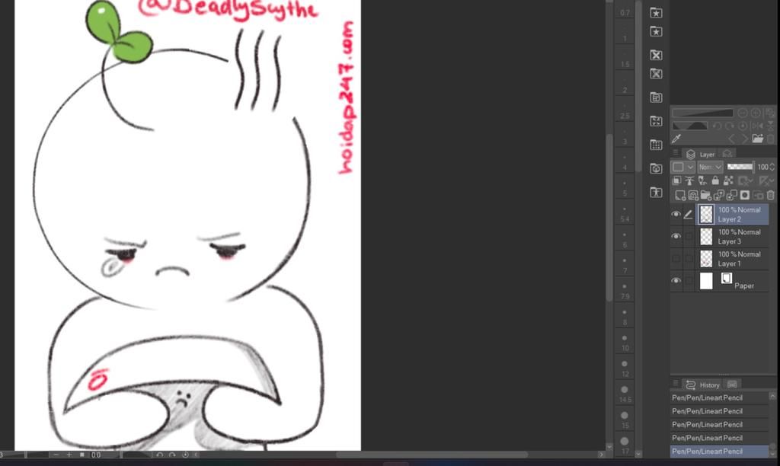780x466 pixels.
Task: Open the text-lines folder material icon
Action: pyautogui.click(x=656, y=97)
